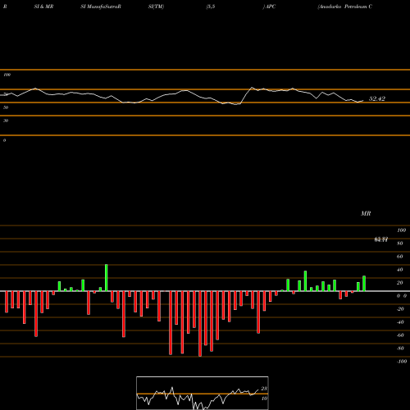Click the -60 axis label of the MR chart
The width and height of the screenshot is (410, 410).
(x=400, y=335)
